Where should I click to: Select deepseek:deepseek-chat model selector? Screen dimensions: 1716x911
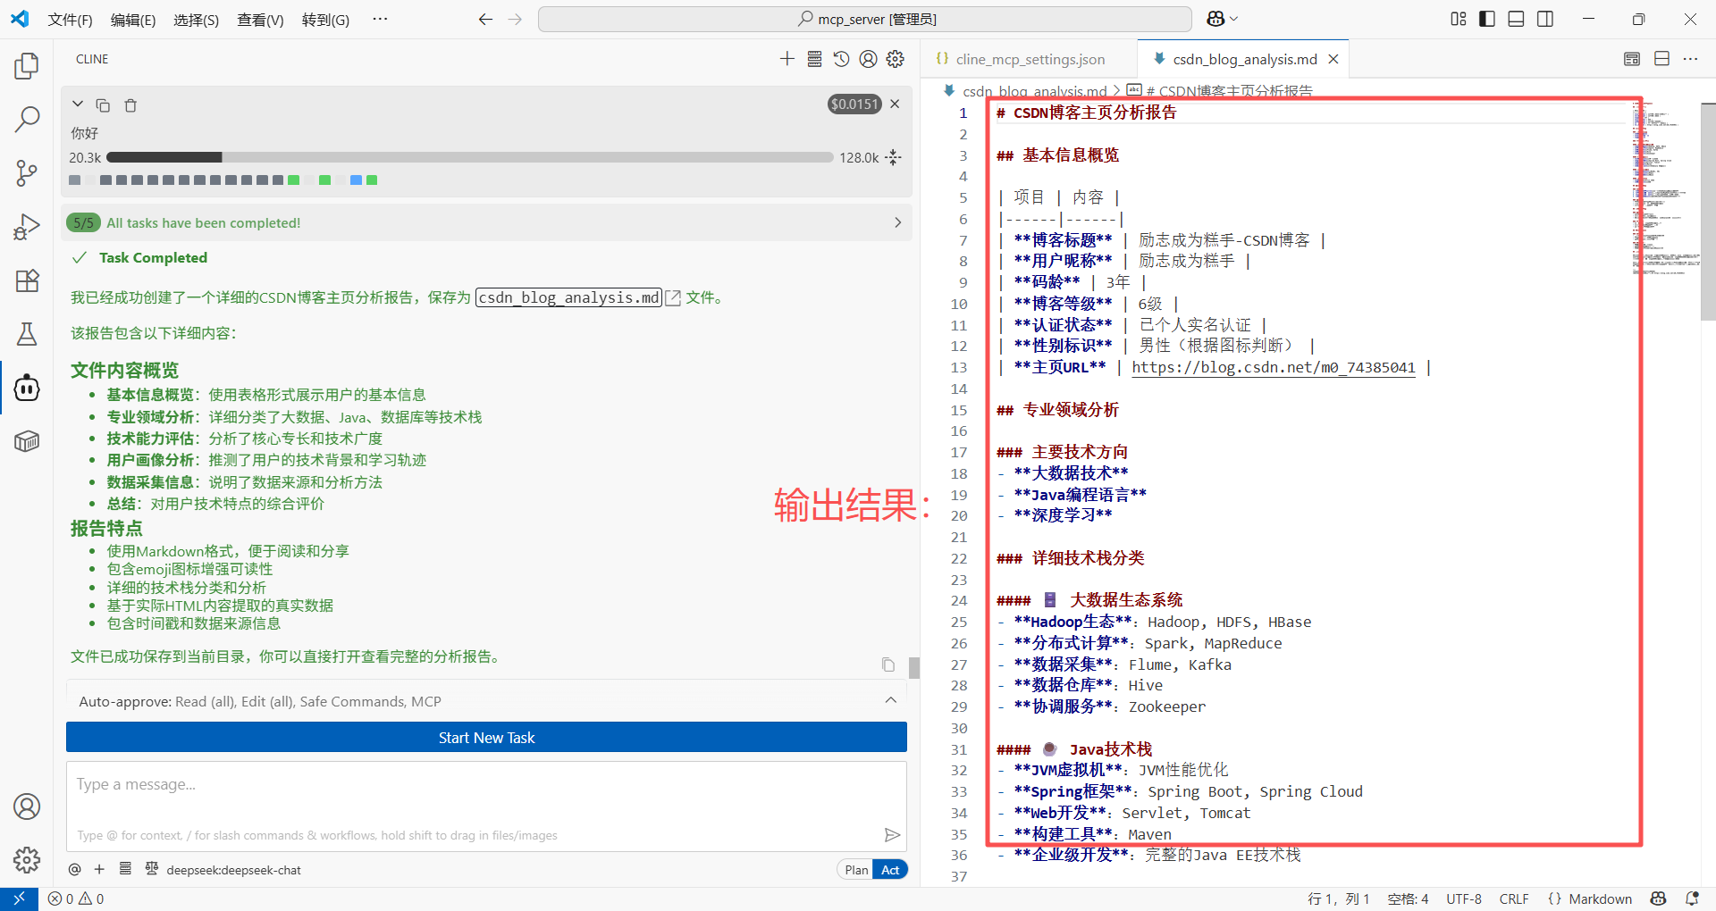[x=233, y=870]
